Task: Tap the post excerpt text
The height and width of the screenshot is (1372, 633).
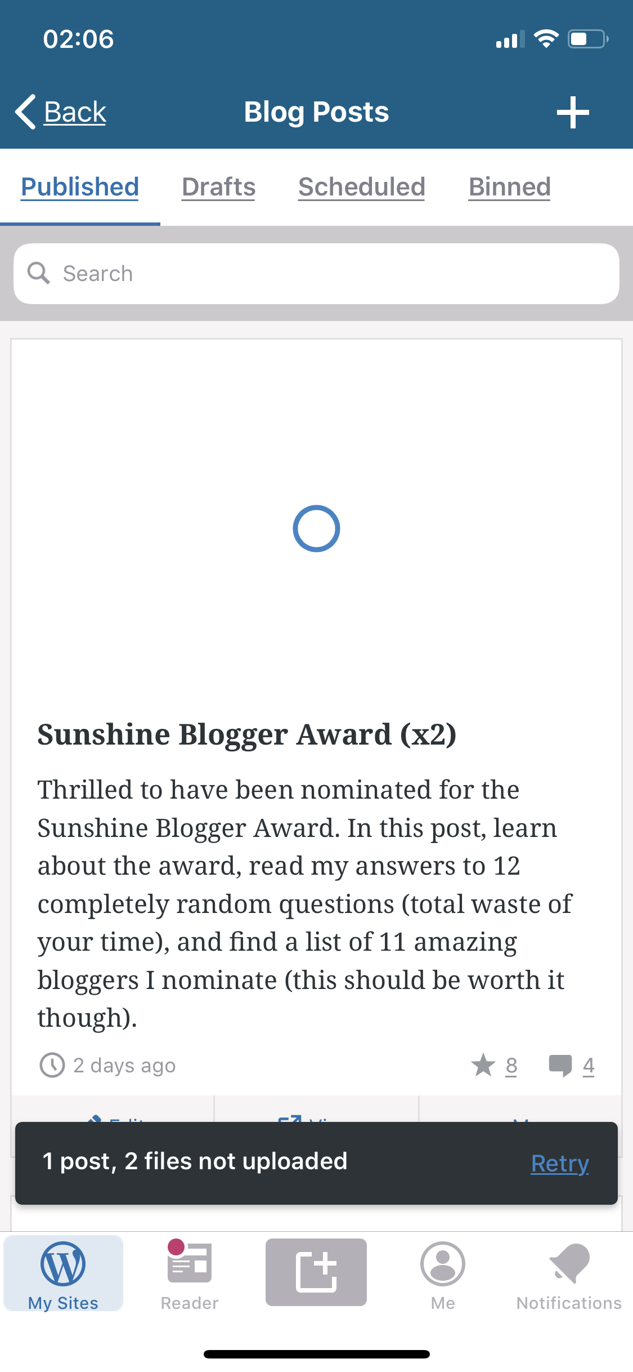Action: 304,903
